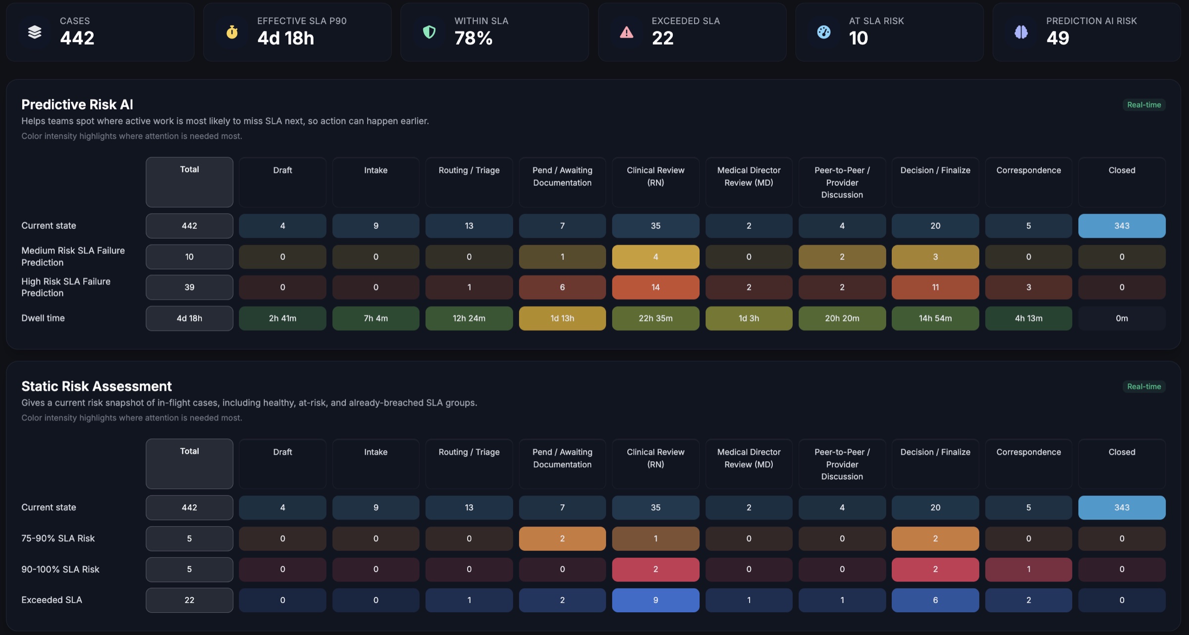Click Static Risk Assessment Routing / Triage 13 cell
The image size is (1189, 635).
click(x=469, y=508)
